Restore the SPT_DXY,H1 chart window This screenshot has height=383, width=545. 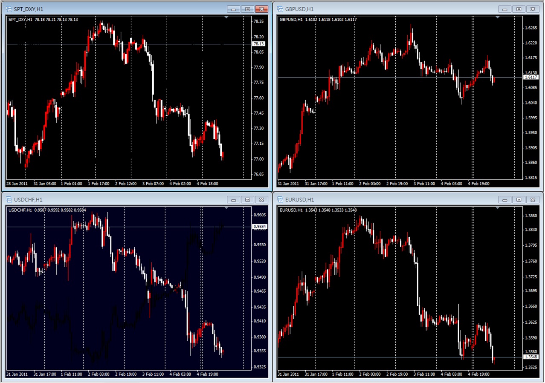(x=247, y=9)
